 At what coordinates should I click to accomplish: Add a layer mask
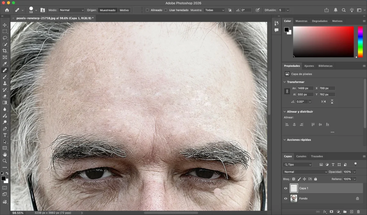[332, 212]
